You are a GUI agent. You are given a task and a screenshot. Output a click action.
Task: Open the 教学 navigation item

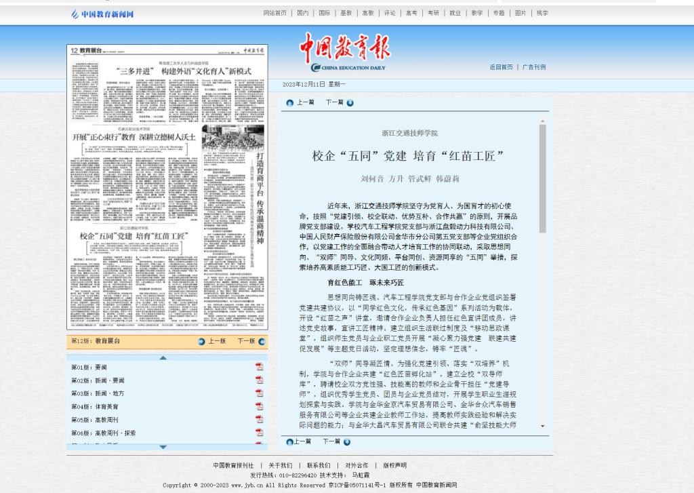(477, 14)
